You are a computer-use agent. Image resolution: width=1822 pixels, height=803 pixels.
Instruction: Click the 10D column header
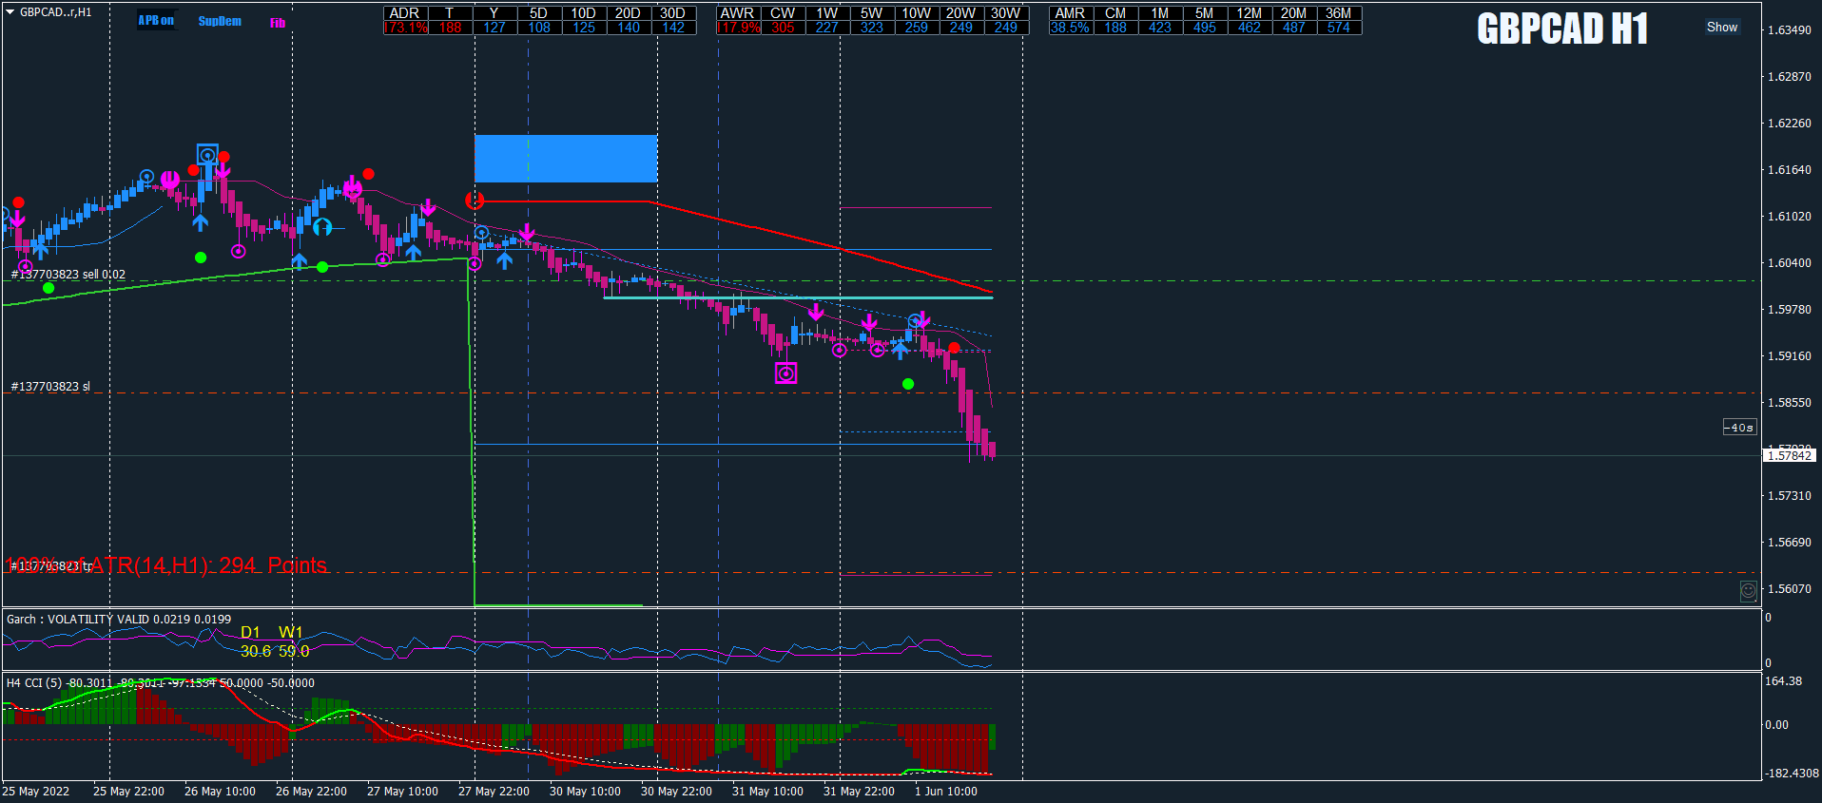click(x=583, y=13)
